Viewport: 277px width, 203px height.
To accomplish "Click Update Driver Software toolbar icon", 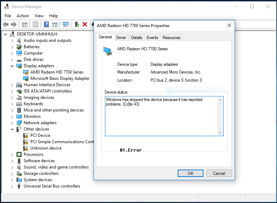I will [77, 25].
